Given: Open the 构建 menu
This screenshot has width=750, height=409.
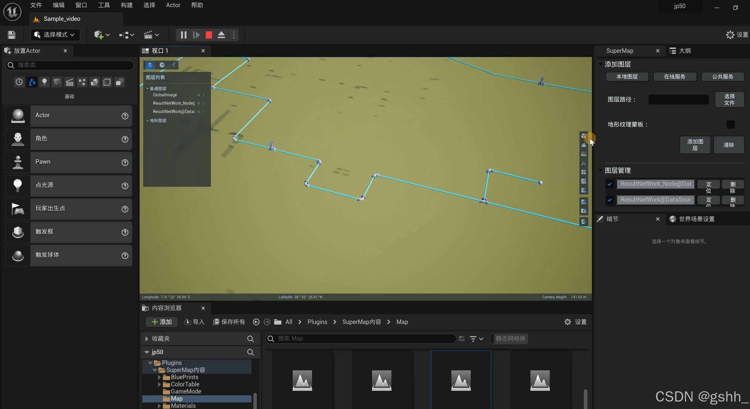Looking at the screenshot, I should pyautogui.click(x=126, y=5).
